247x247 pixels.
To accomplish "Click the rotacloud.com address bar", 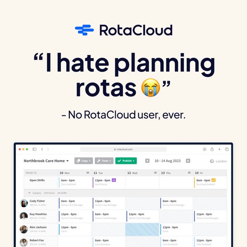I will coord(123,149).
